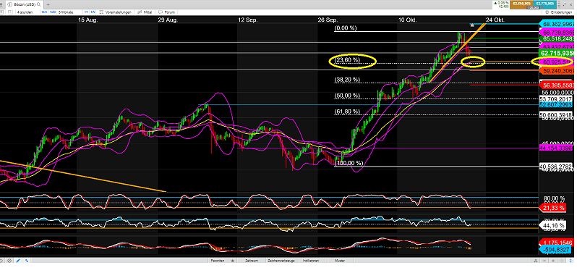Click the Mittel button in toolbar

(x=145, y=12)
